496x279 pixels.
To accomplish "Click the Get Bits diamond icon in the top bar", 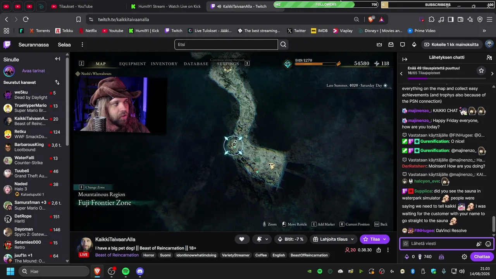I will point(414,45).
